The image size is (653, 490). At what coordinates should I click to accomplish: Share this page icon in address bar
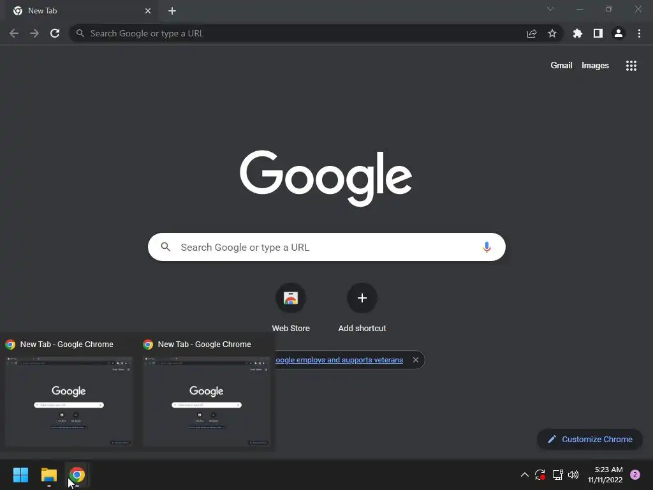pos(532,33)
